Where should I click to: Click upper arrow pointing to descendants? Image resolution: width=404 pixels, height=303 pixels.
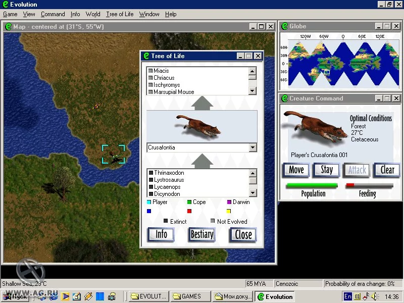coord(202,103)
